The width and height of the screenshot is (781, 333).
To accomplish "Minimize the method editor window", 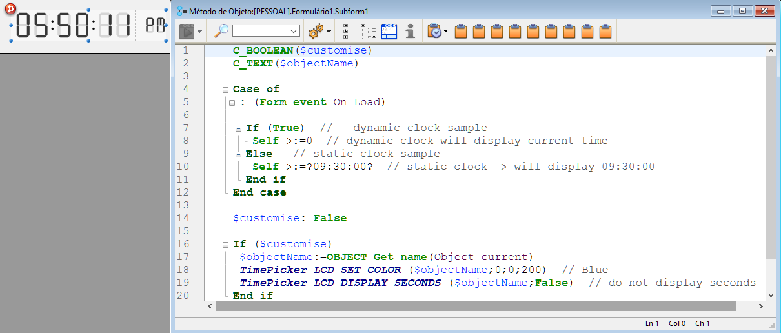I will pos(722,10).
